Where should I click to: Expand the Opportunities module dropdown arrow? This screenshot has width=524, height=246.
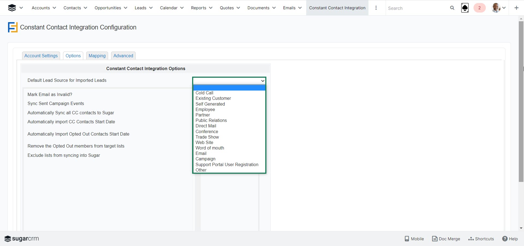pos(126,8)
